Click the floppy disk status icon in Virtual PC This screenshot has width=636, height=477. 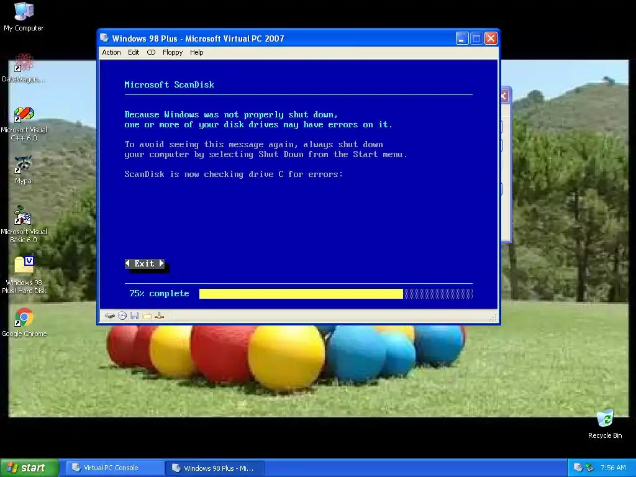pyautogui.click(x=135, y=316)
